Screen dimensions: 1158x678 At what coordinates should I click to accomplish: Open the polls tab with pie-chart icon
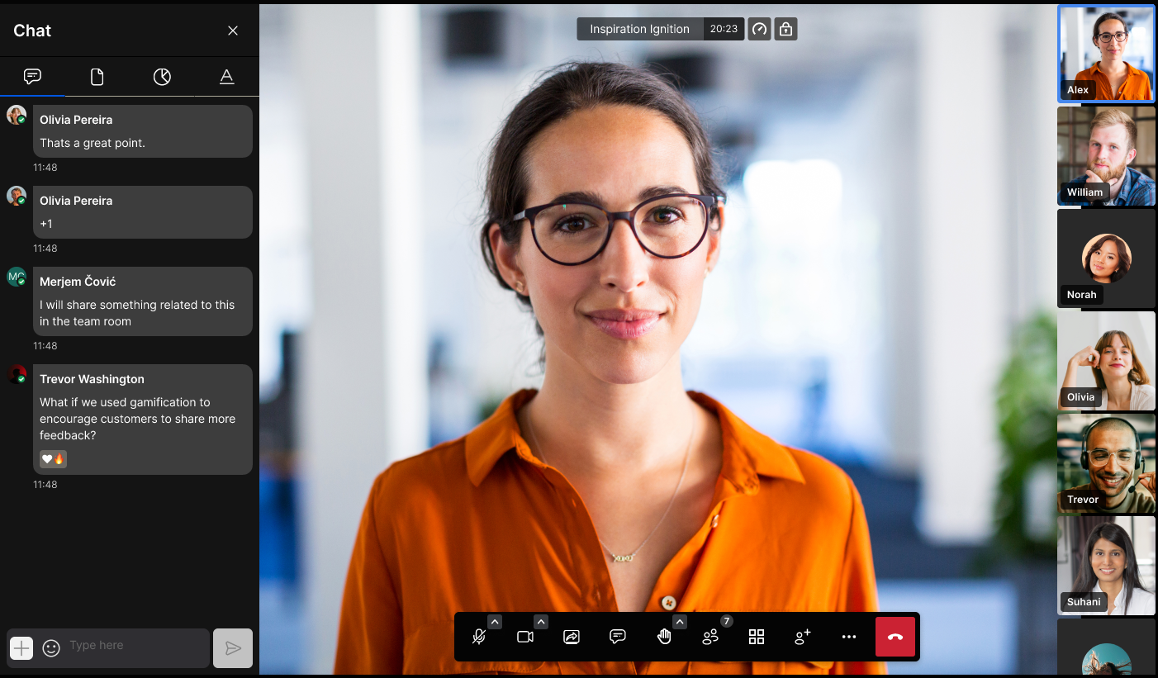pos(162,77)
